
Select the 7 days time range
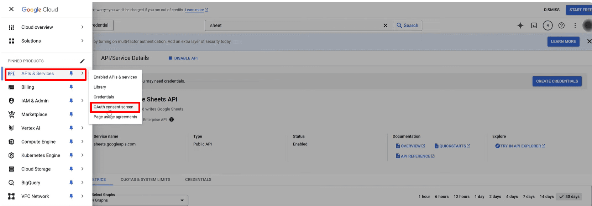(x=529, y=197)
